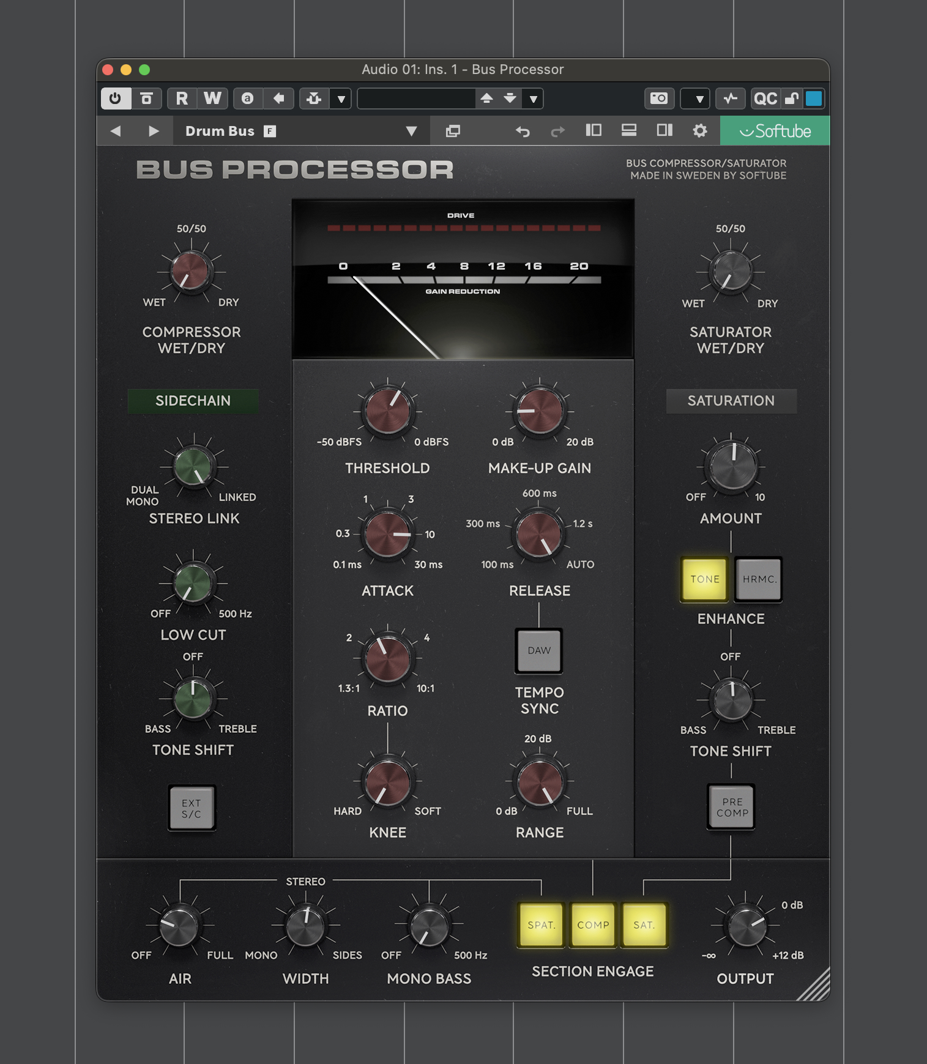Viewport: 927px width, 1064px height.
Task: Click the Saturator Wet/Dry knob
Action: pyautogui.click(x=731, y=272)
